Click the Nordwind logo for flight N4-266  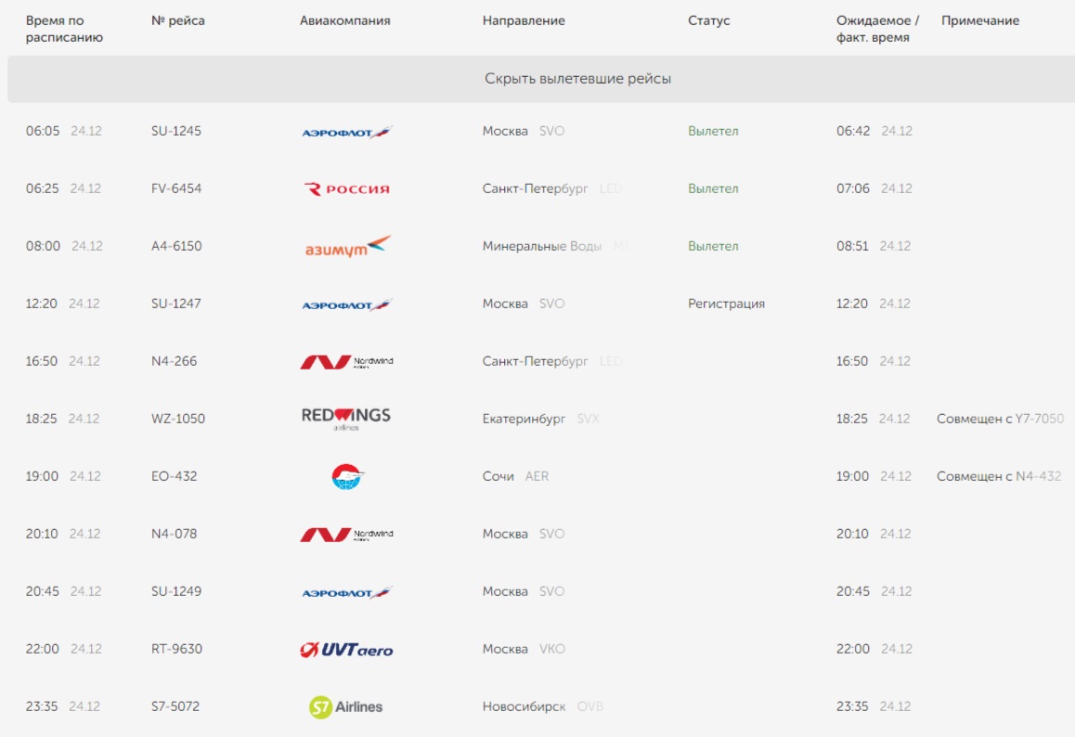point(346,362)
